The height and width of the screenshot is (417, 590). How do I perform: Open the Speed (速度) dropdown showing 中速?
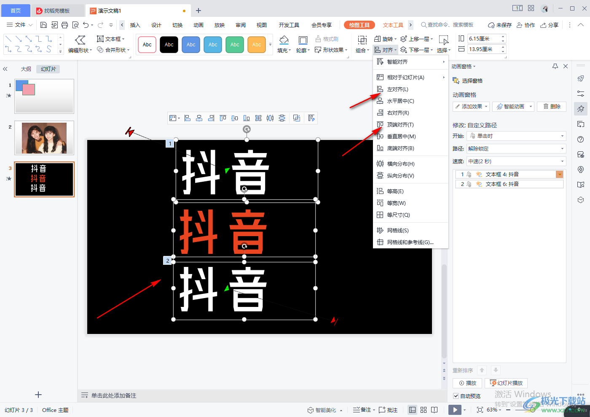coord(516,161)
